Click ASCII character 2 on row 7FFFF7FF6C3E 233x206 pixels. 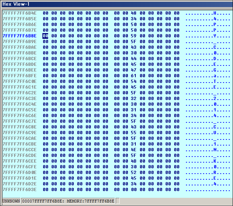pos(215,99)
